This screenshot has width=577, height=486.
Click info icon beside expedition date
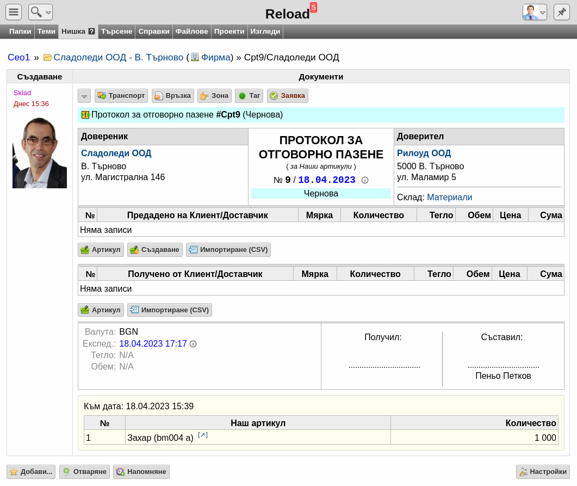193,344
